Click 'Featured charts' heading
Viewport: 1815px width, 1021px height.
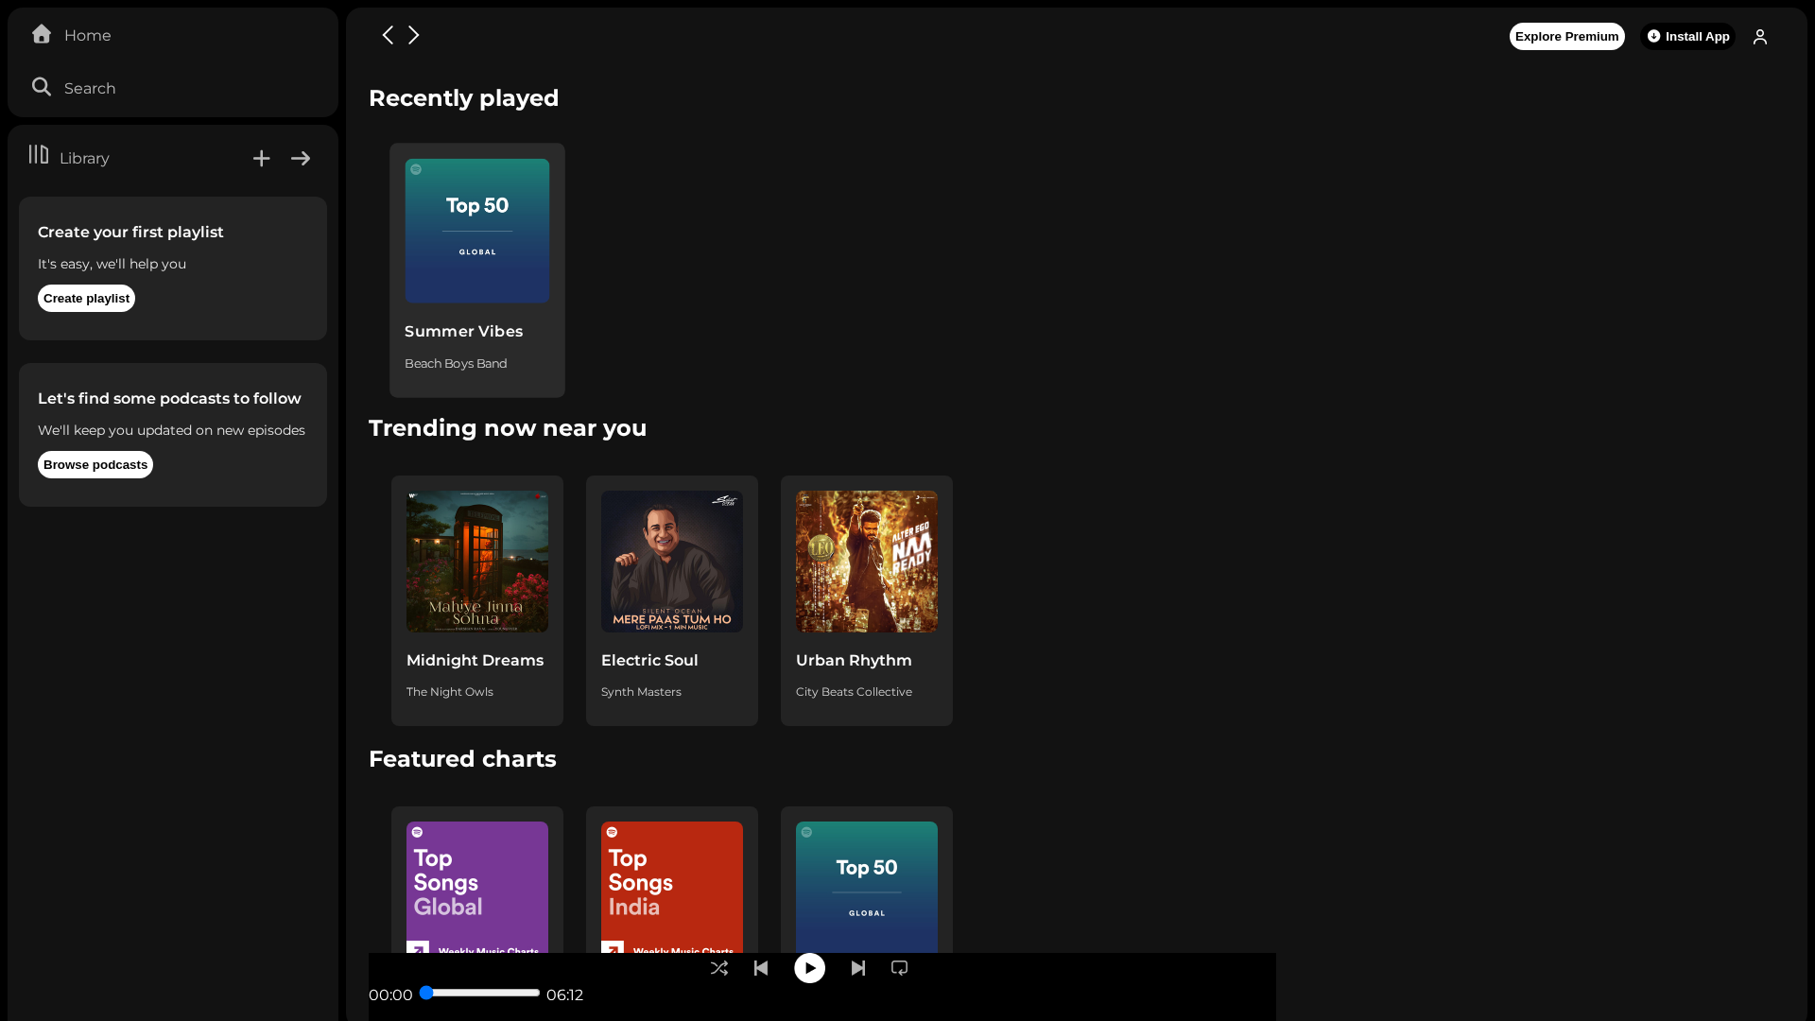462,759
